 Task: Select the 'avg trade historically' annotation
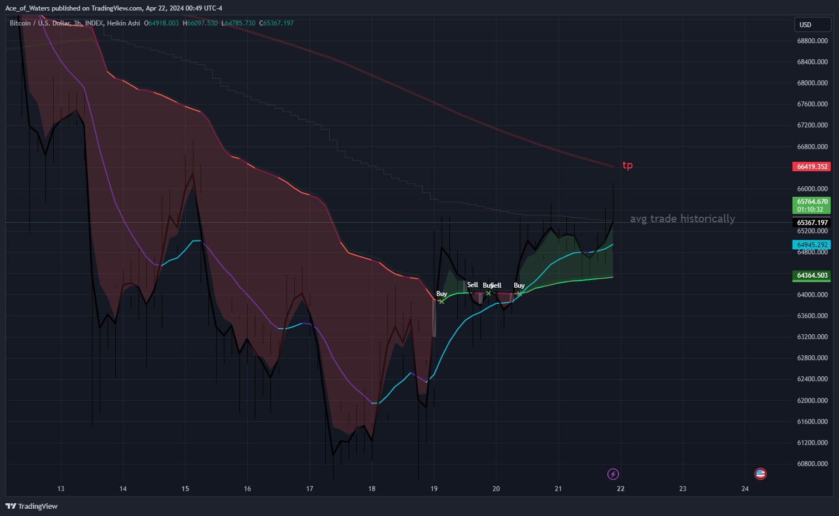coord(683,219)
